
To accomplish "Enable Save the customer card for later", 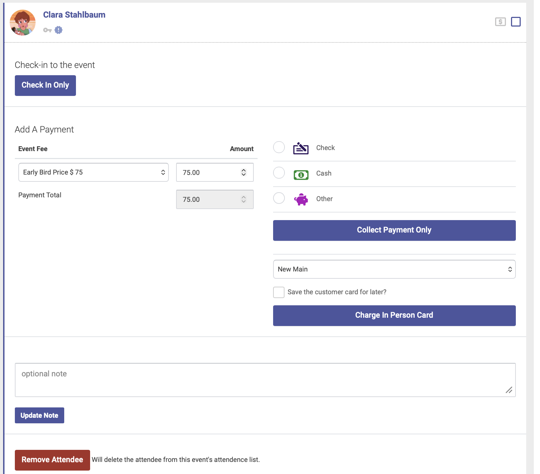I will (279, 292).
